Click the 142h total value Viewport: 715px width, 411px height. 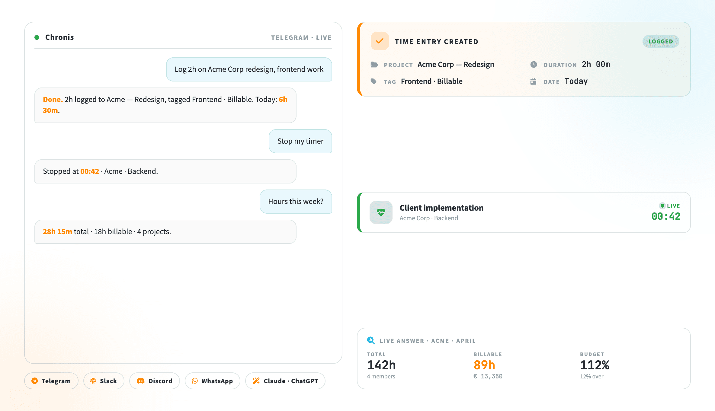coord(381,365)
